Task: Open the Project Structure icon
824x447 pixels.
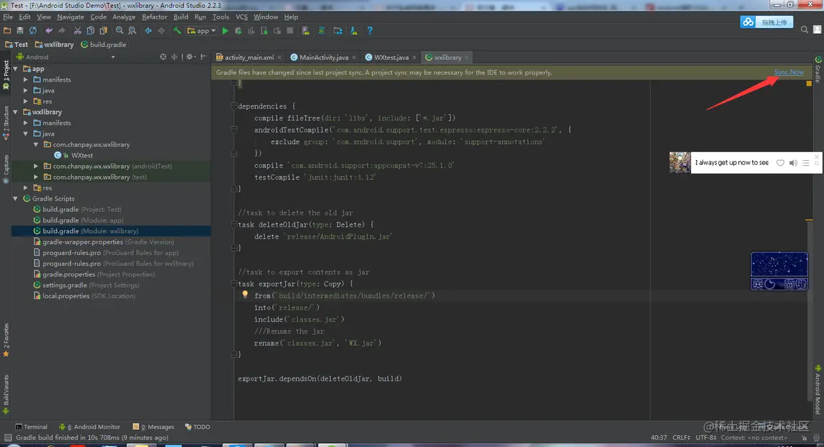Action: [338, 31]
